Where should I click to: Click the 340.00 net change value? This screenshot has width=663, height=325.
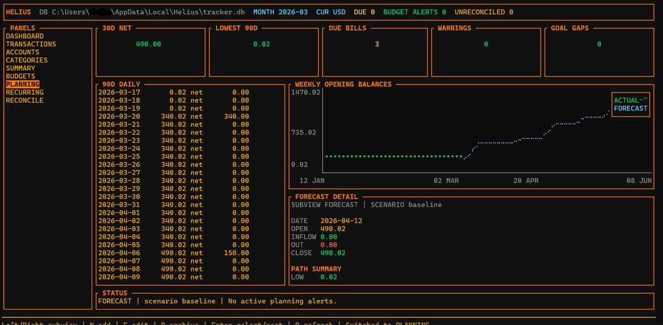tap(236, 116)
